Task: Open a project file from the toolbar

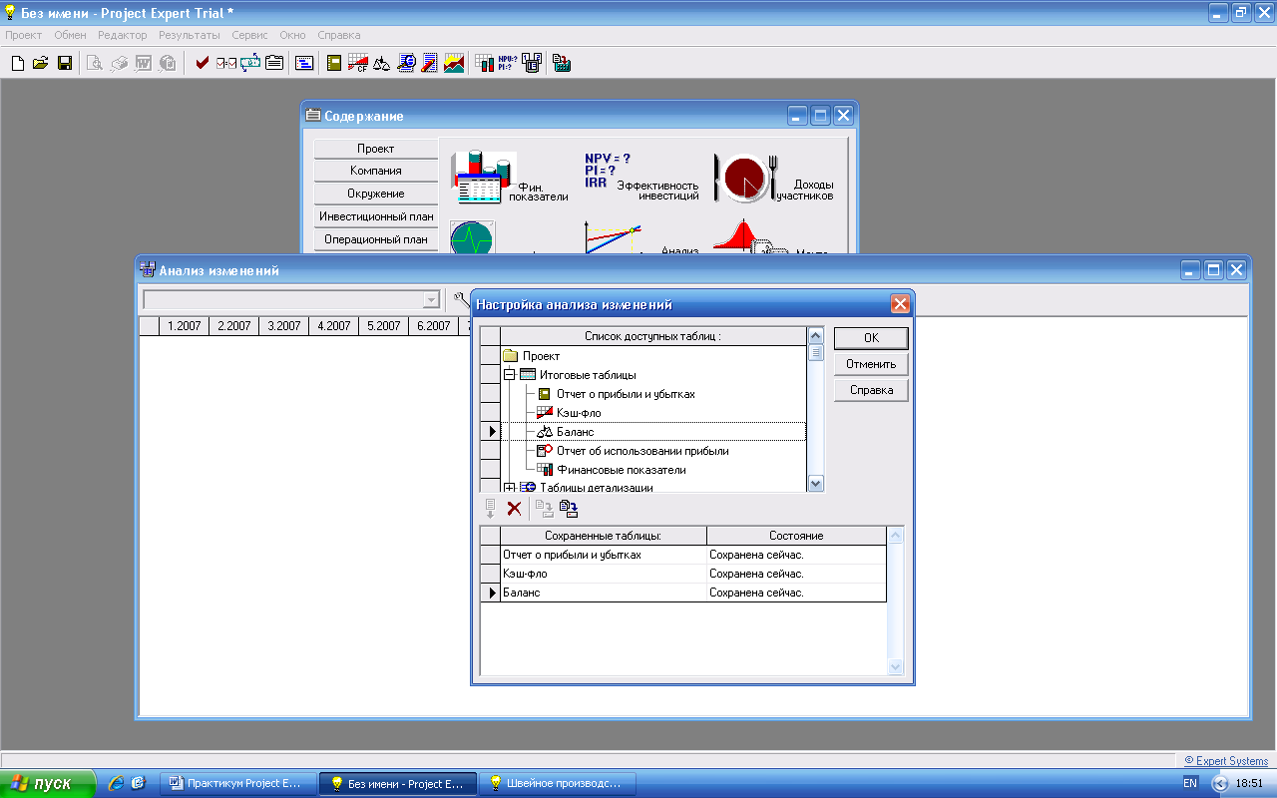Action: (41, 63)
